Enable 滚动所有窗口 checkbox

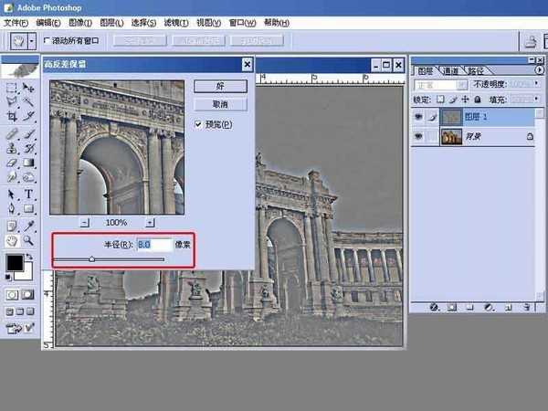47,41
